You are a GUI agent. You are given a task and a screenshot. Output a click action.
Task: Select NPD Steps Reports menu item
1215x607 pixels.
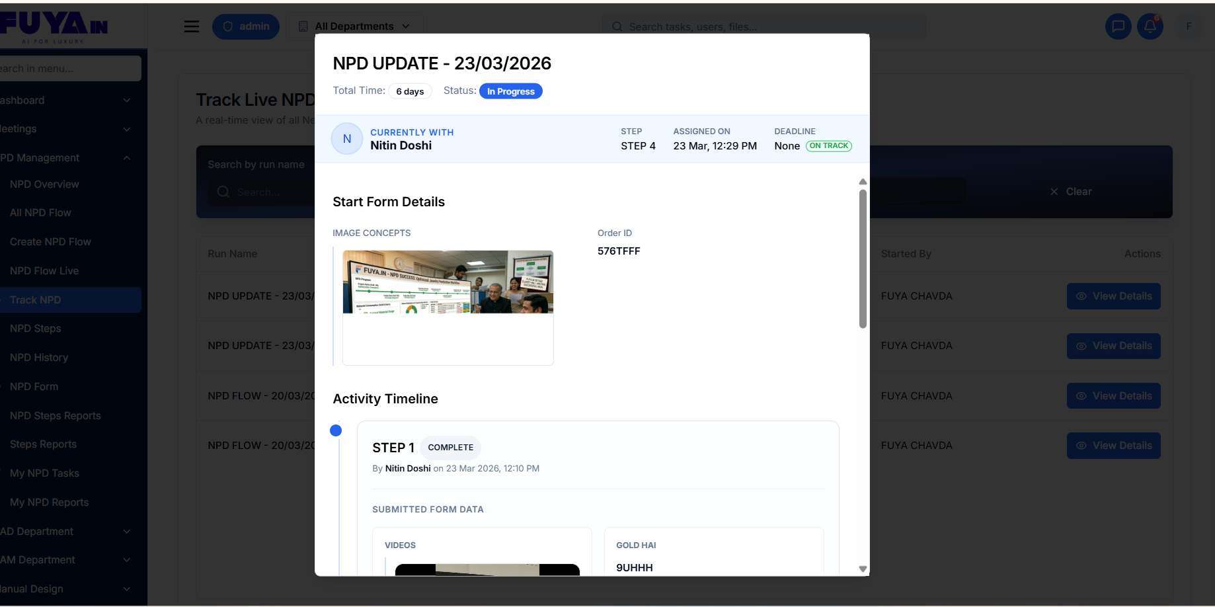coord(56,416)
